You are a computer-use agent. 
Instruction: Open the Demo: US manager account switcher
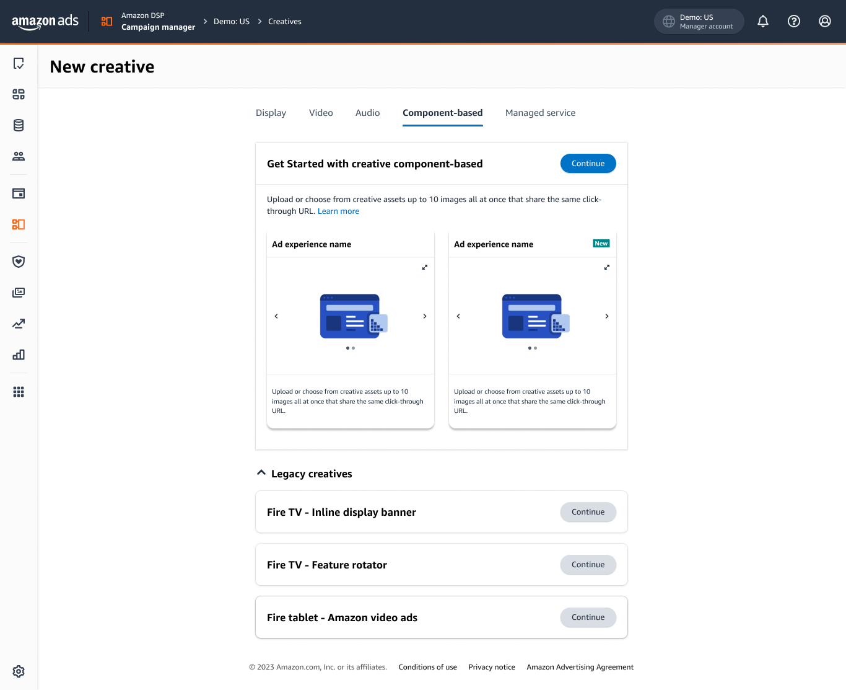click(699, 20)
